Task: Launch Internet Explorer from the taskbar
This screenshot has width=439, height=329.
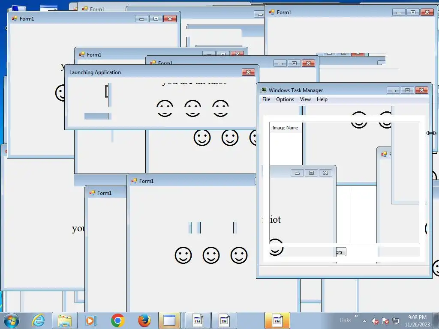Action: (x=38, y=320)
